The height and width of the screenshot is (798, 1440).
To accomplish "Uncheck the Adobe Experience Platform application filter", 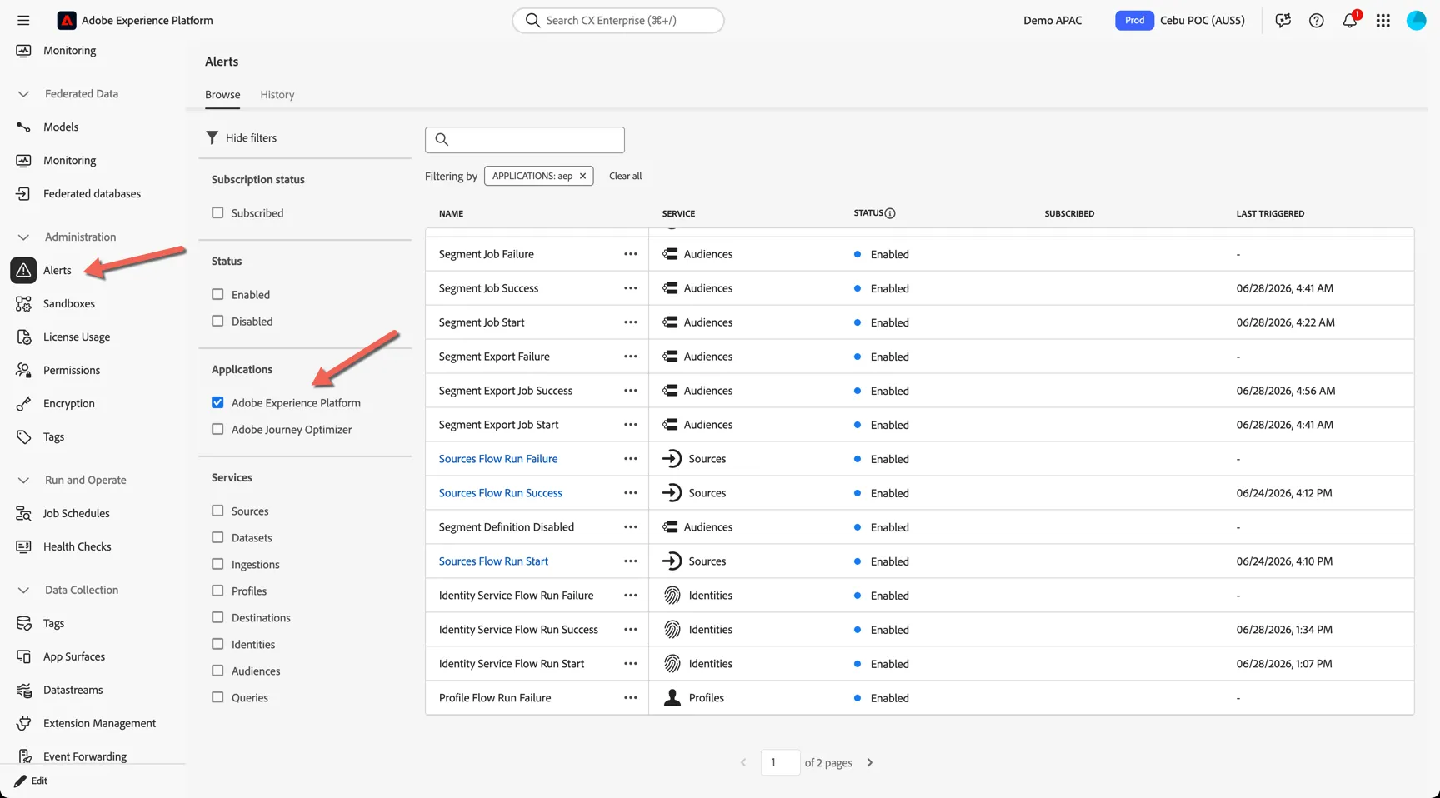I will [217, 402].
